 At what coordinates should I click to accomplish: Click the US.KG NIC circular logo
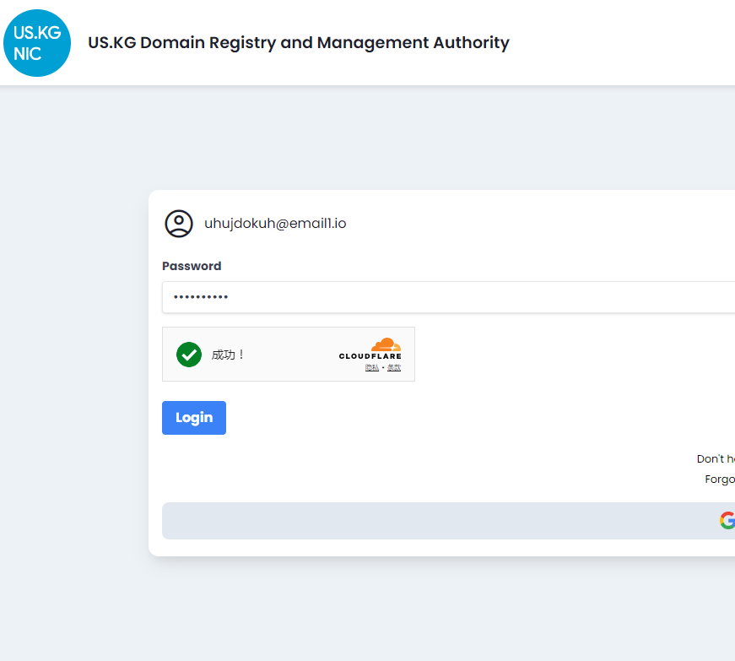pos(37,43)
